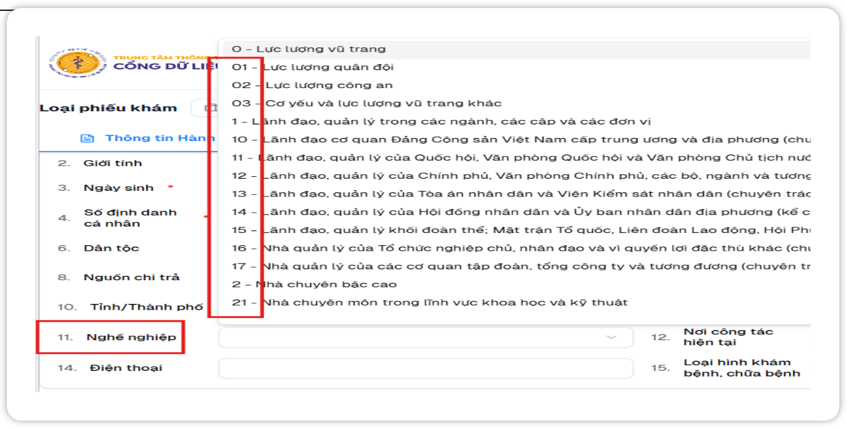Image resolution: width=847 pixels, height=429 pixels.
Task: Click the Ngày sinh label
Action: point(119,188)
